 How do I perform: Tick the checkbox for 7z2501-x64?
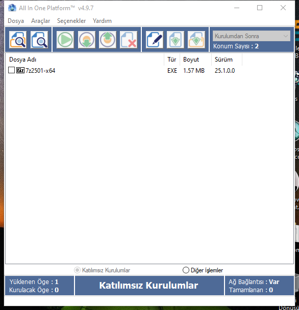click(12, 70)
